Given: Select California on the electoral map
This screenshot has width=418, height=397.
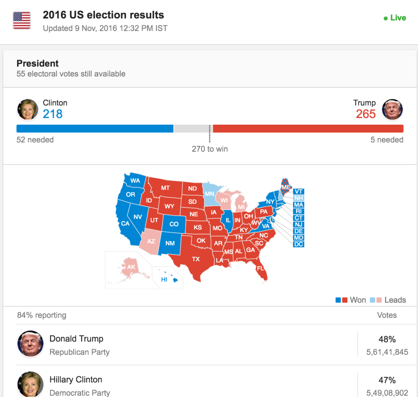Looking at the screenshot, I should (x=125, y=223).
